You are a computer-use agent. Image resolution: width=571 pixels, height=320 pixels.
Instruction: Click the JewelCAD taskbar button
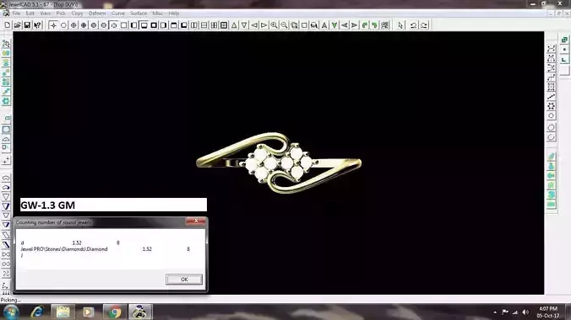tap(140, 312)
